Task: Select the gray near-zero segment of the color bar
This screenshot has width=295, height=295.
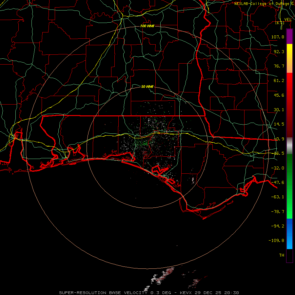Action: pos(289,146)
